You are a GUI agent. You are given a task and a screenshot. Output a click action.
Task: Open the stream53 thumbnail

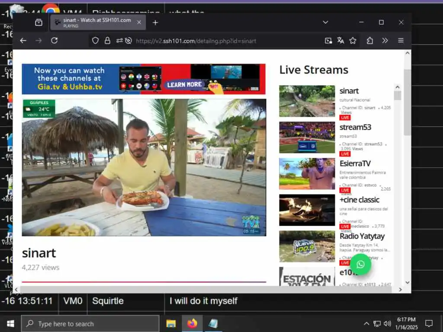click(307, 137)
